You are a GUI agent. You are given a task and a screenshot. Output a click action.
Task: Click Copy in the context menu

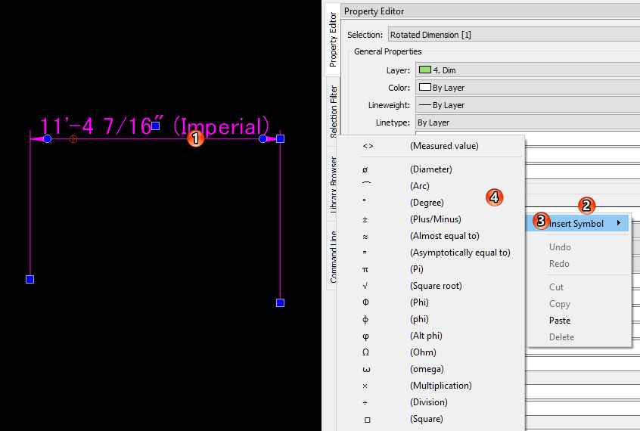578,304
